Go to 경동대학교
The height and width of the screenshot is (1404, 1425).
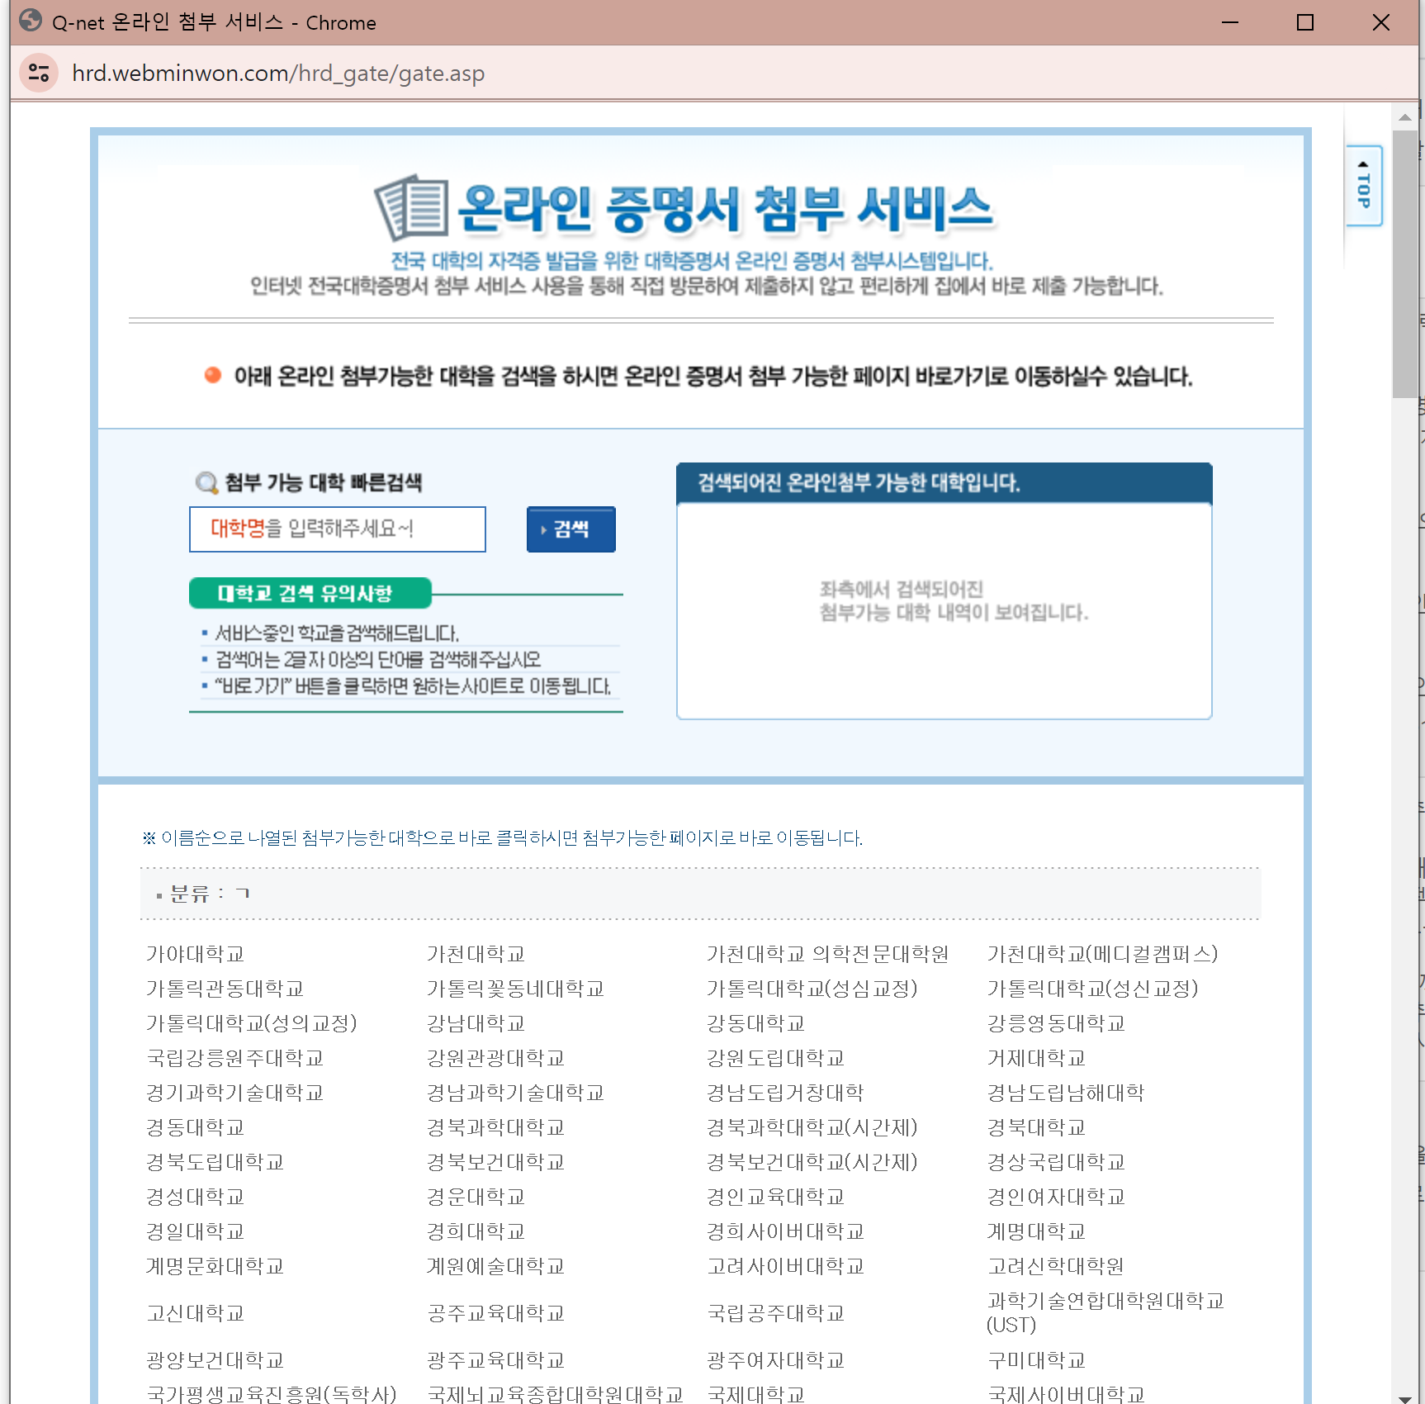tap(196, 1127)
